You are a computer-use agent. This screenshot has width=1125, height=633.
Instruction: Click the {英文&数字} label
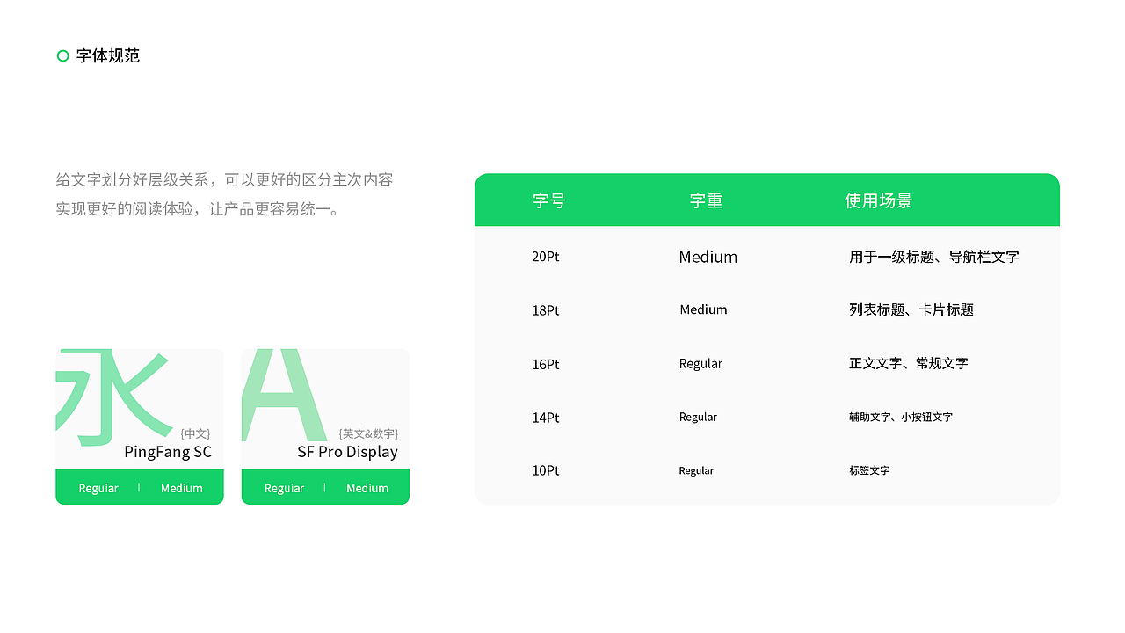tap(368, 433)
